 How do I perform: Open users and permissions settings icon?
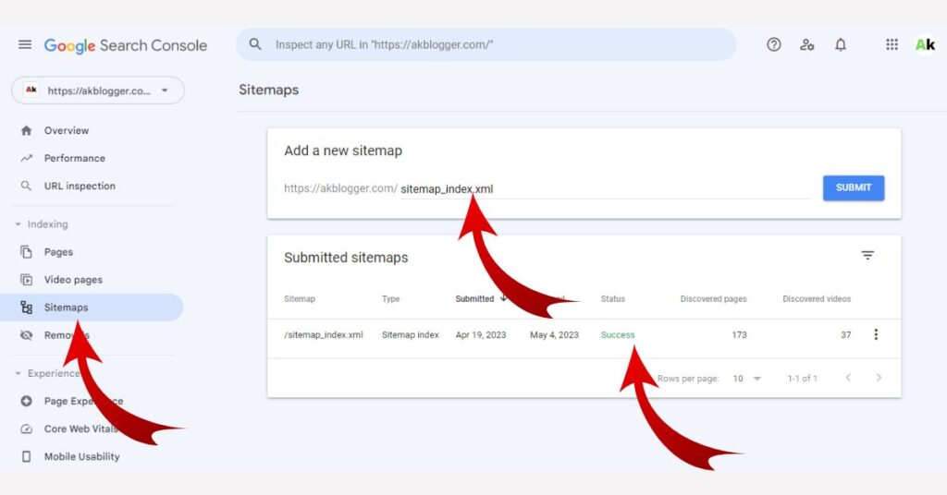coord(806,44)
